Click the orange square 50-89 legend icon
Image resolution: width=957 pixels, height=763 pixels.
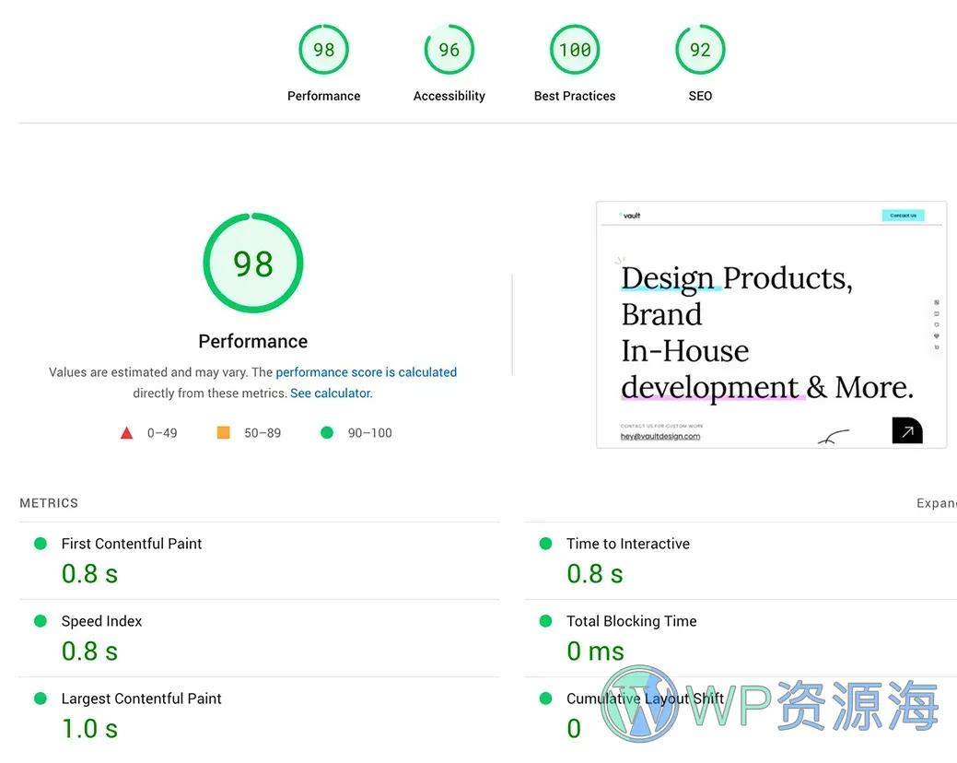pyautogui.click(x=223, y=432)
